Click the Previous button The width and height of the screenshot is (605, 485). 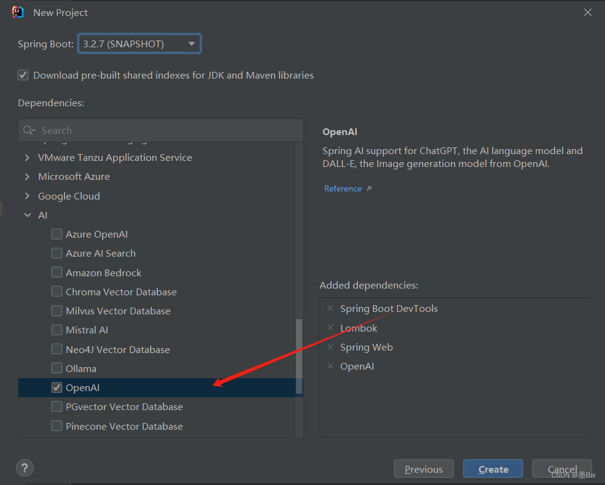[424, 469]
